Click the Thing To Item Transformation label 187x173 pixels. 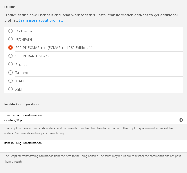click(x=23, y=115)
